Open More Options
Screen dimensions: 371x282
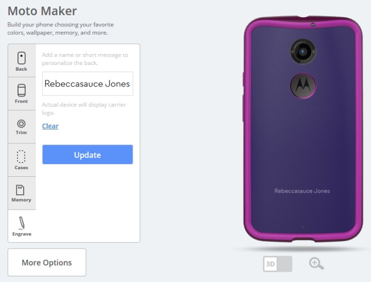click(47, 262)
